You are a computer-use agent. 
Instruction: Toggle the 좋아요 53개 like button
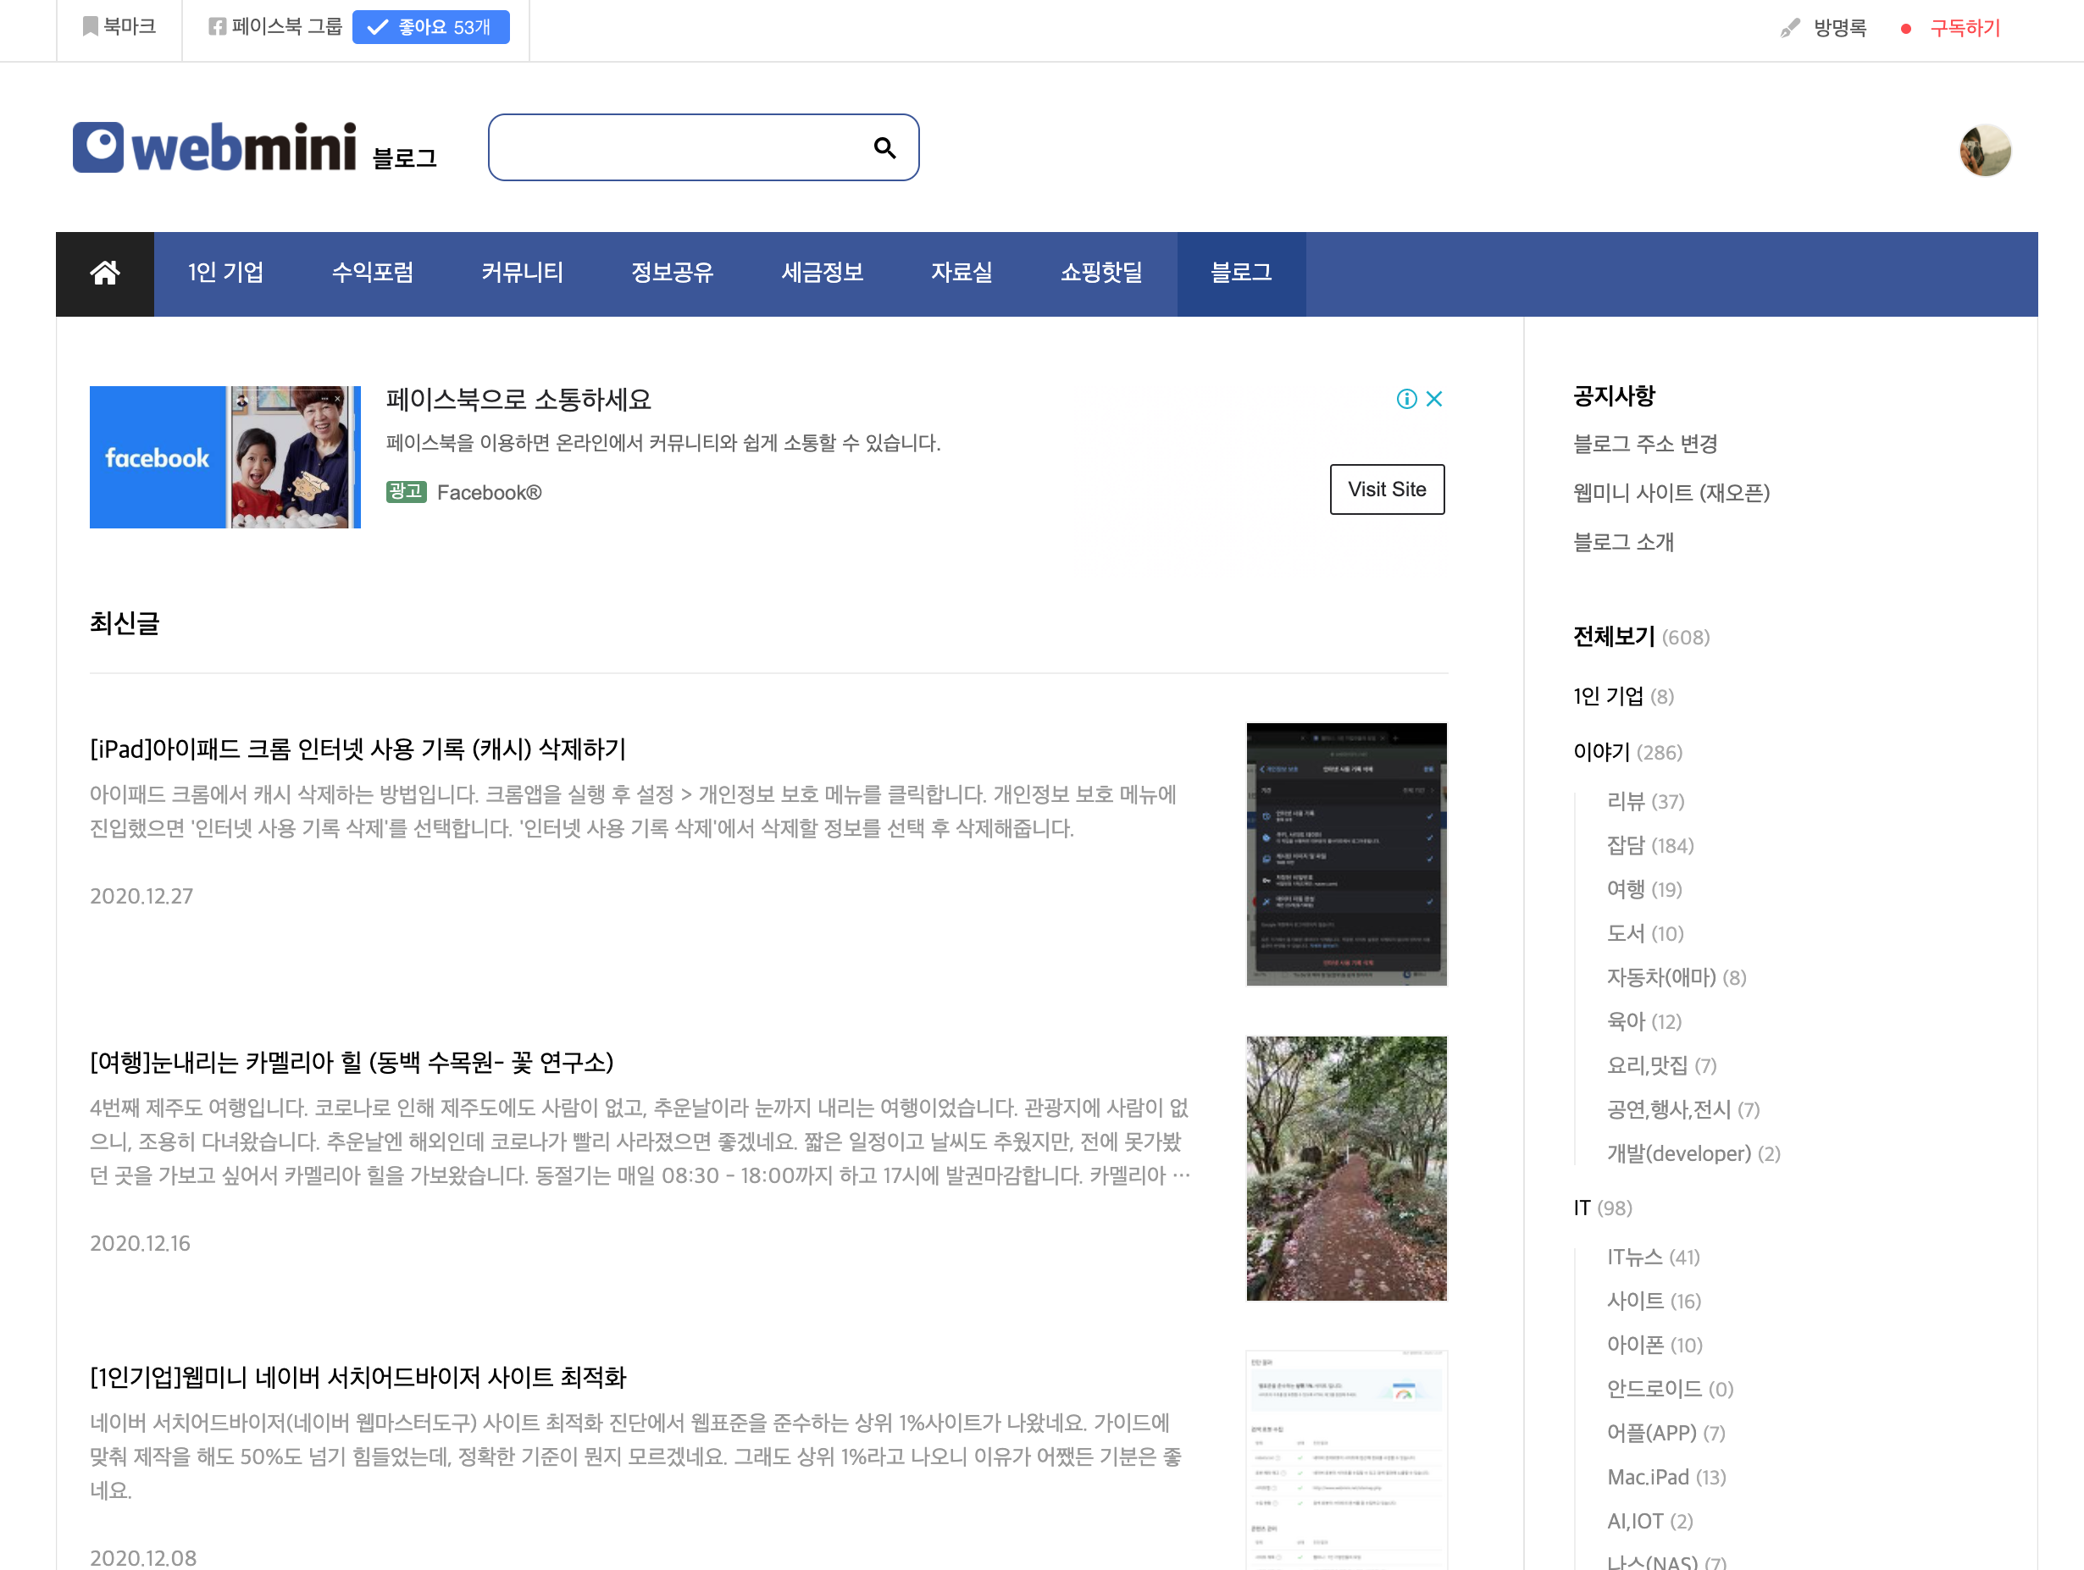coord(430,27)
